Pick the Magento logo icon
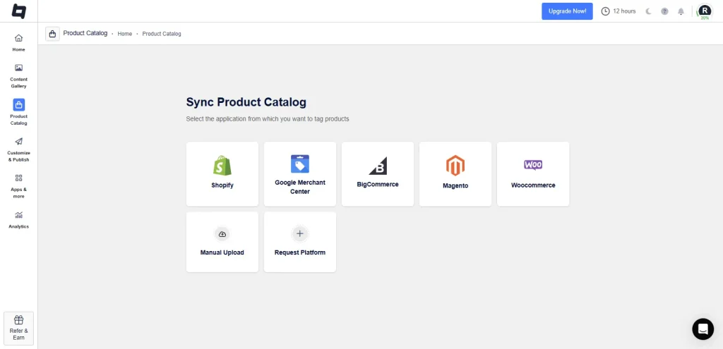The width and height of the screenshot is (723, 349). click(x=455, y=166)
